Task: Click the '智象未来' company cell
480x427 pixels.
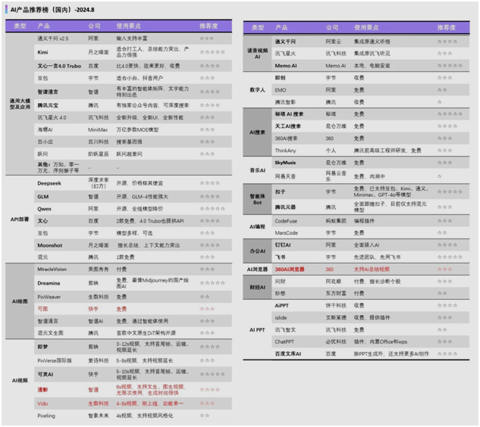Action: [99, 416]
